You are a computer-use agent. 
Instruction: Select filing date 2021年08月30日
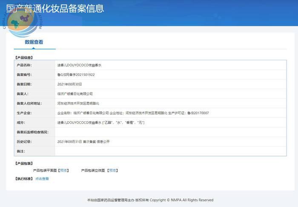click(69, 84)
